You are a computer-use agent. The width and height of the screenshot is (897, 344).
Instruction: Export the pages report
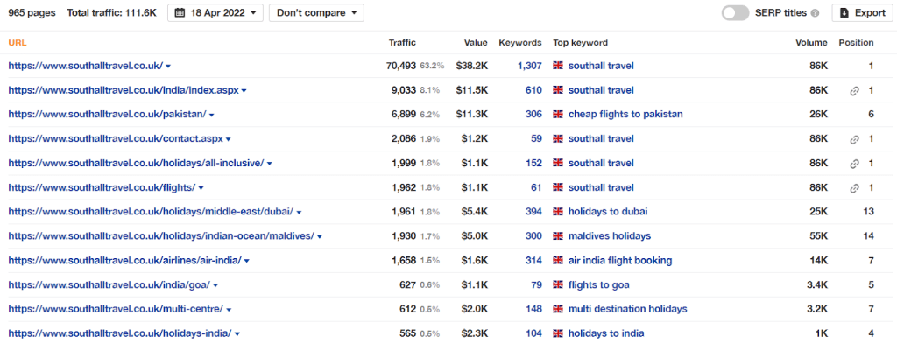click(863, 12)
